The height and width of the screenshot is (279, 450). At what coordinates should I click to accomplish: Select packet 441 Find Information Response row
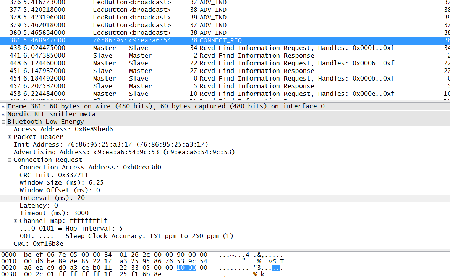225,56
